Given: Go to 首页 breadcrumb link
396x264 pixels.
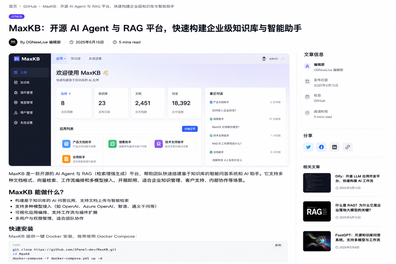Looking at the screenshot, I should (x=13, y=6).
